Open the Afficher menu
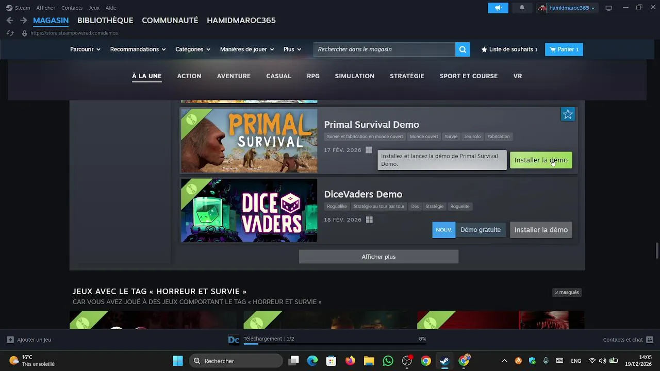Screen dimensions: 660x371 click(45, 8)
